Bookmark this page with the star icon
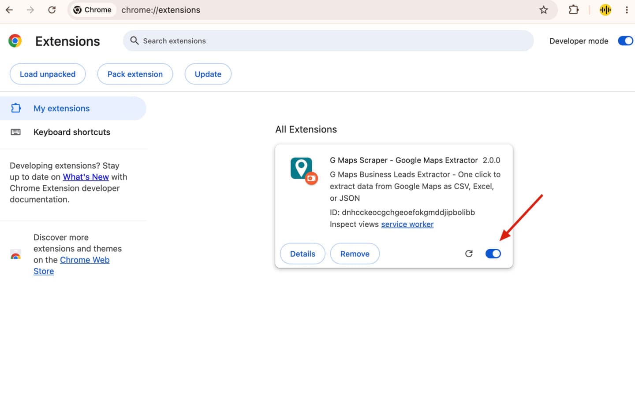This screenshot has height=405, width=635. [544, 10]
